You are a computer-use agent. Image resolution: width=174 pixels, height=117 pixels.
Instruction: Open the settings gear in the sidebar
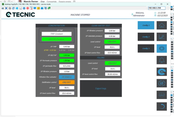point(162,48)
